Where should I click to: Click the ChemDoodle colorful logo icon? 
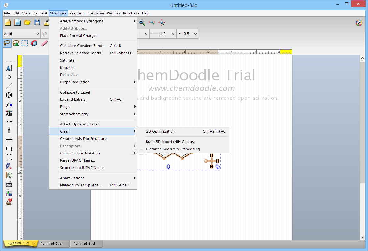click(x=359, y=23)
